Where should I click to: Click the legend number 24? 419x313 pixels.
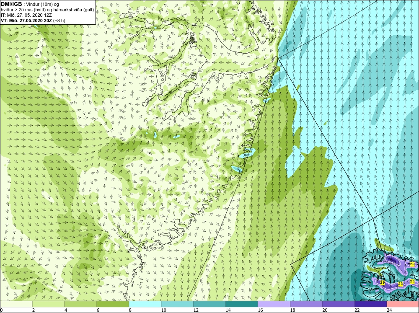point(389,310)
